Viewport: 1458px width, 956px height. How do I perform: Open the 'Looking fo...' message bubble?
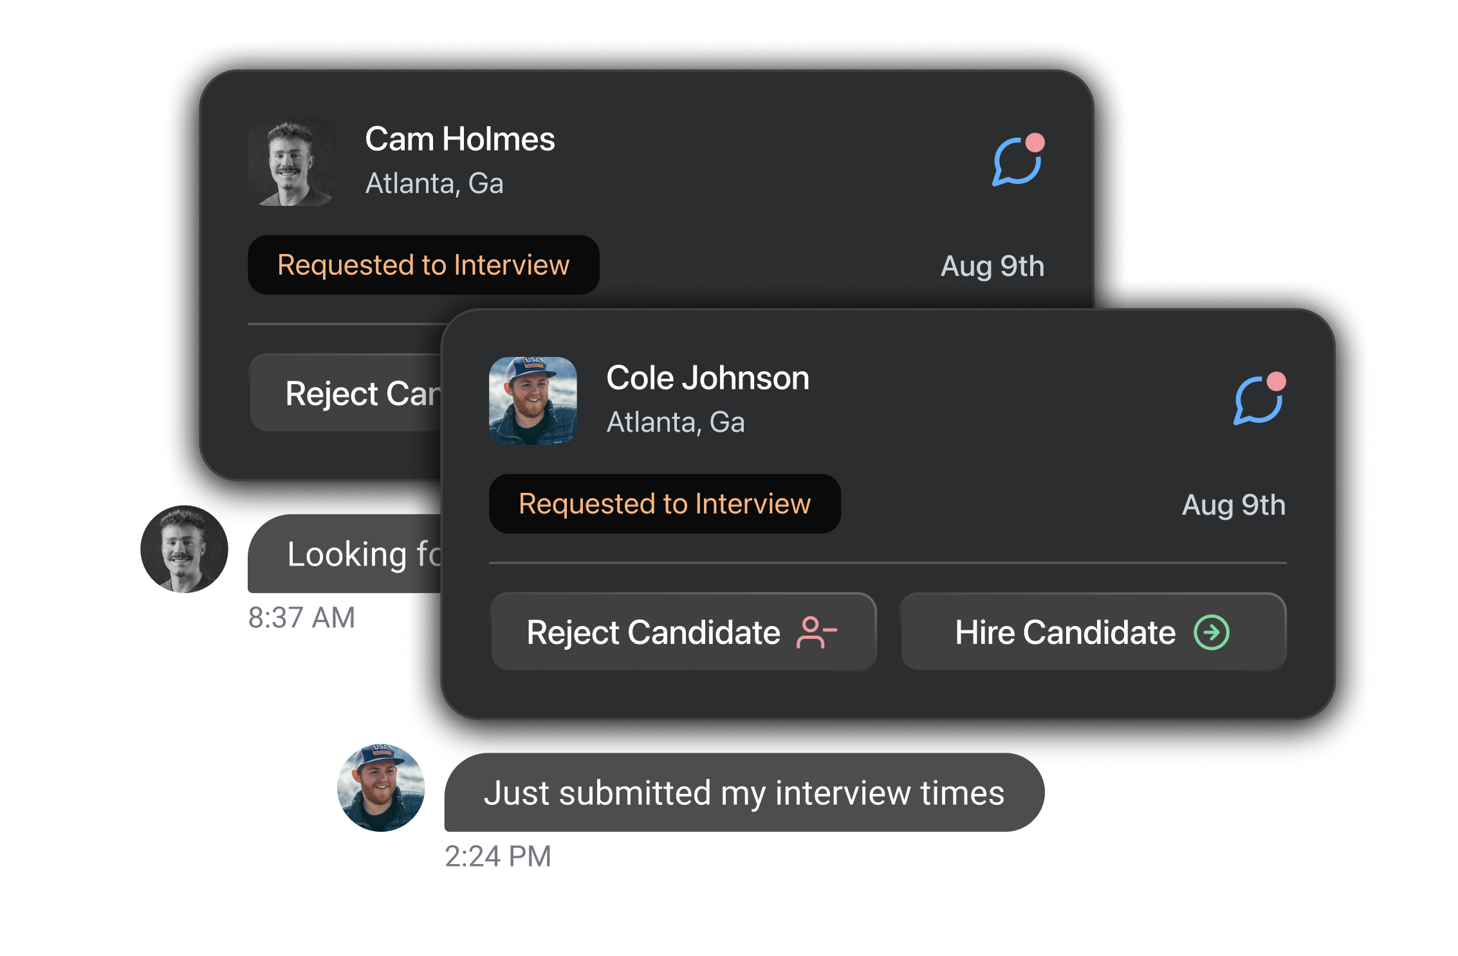pyautogui.click(x=346, y=554)
